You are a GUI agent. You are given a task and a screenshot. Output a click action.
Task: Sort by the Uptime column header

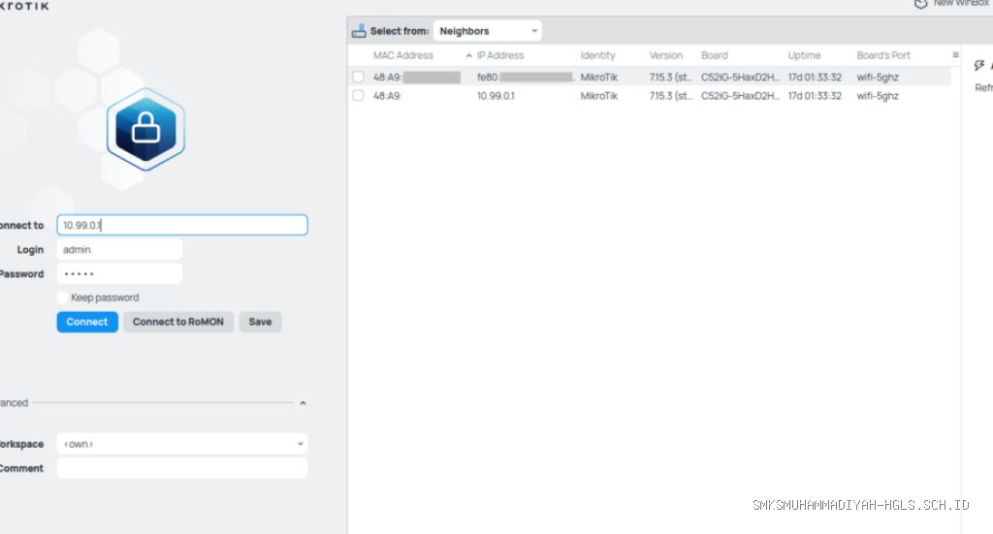point(804,55)
